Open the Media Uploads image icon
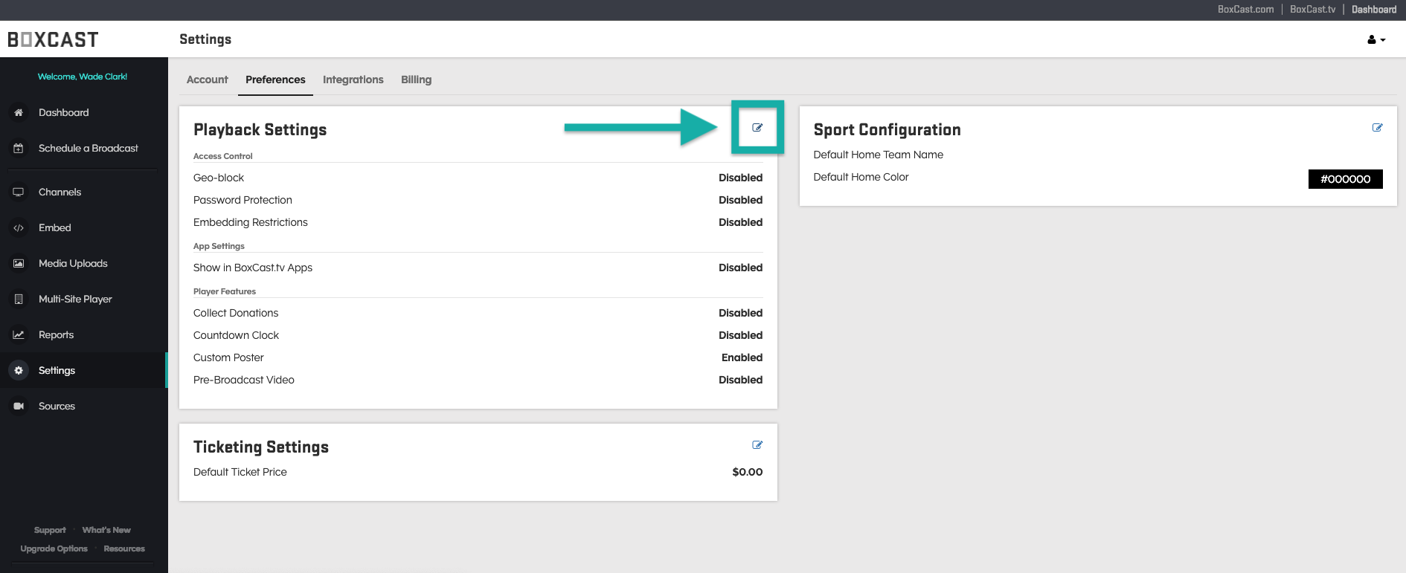Screen dimensions: 1406x573 coord(19,264)
